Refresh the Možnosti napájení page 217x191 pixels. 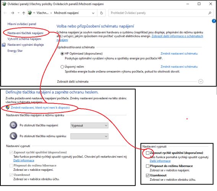coord(102,13)
